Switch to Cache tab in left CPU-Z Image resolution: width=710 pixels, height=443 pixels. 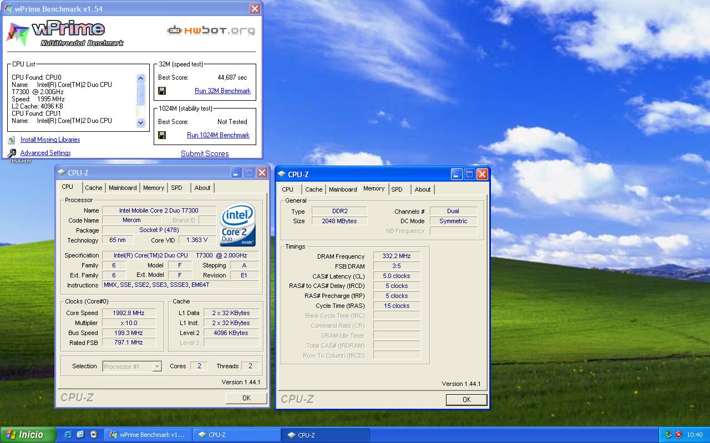[94, 188]
